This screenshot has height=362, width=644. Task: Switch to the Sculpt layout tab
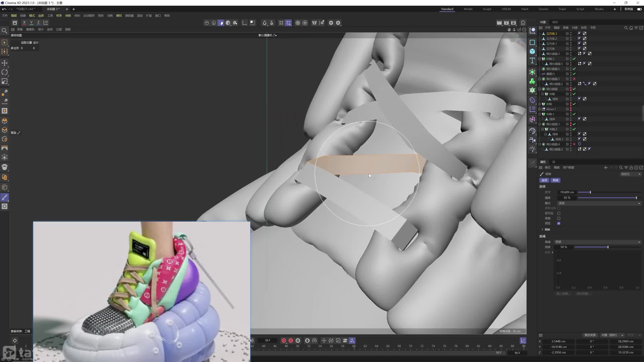487,9
